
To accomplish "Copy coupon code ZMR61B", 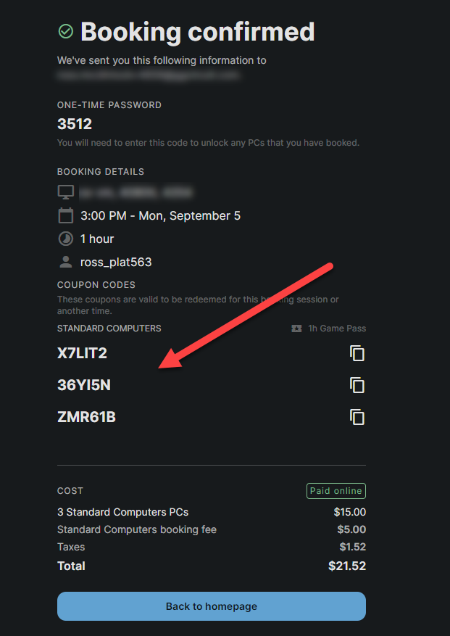I will click(357, 417).
